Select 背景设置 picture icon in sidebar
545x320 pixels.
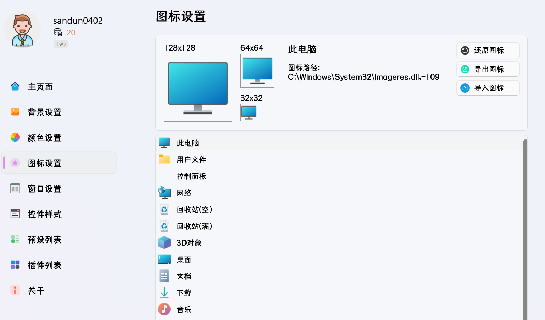click(x=15, y=112)
